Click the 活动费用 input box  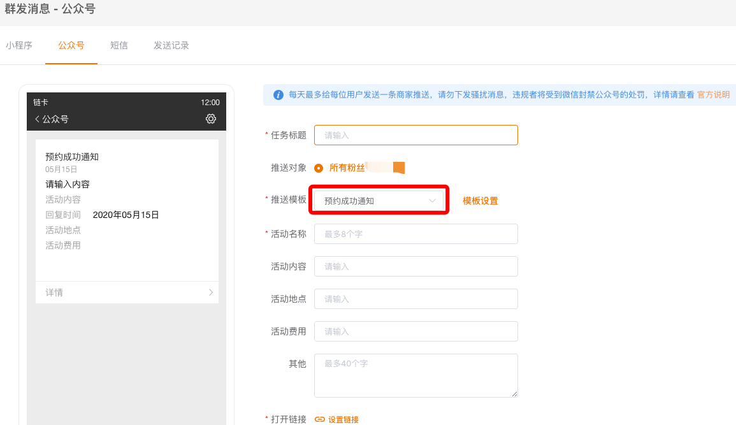pyautogui.click(x=415, y=331)
